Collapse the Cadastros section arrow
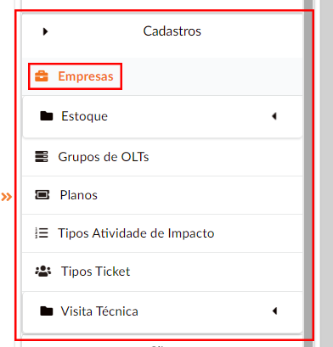Viewport: 333px width, 347px height. pos(45,31)
